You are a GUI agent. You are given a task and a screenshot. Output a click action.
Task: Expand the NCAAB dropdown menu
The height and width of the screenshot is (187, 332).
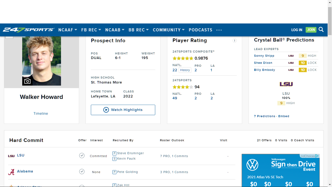115,30
